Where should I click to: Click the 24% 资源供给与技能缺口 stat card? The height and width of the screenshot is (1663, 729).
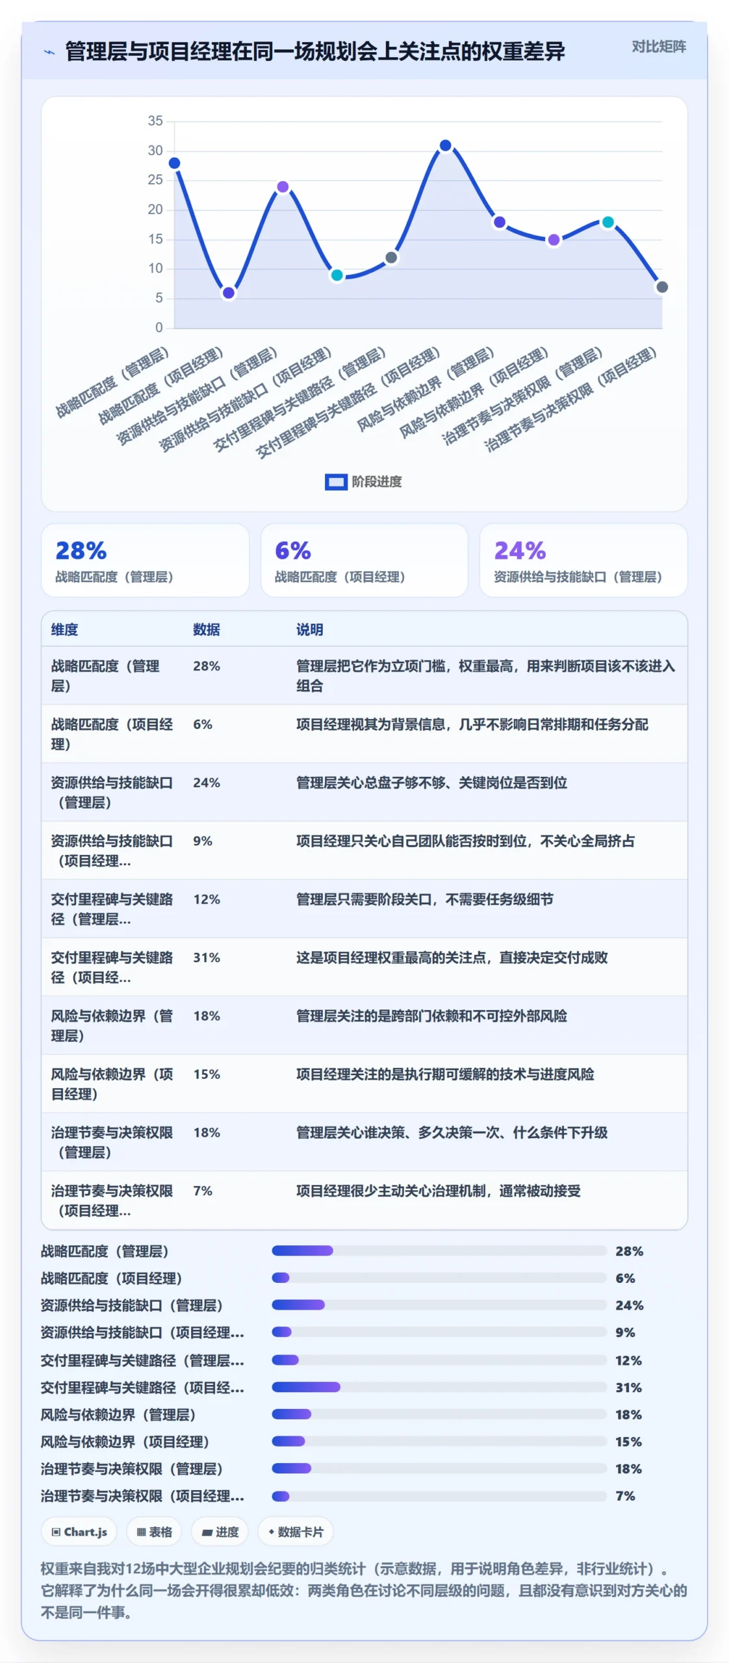583,560
